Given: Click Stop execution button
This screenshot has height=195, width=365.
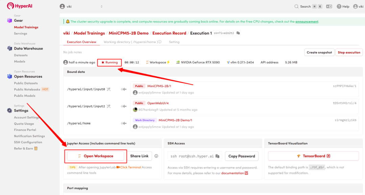Looking at the screenshot, I should point(349,53).
